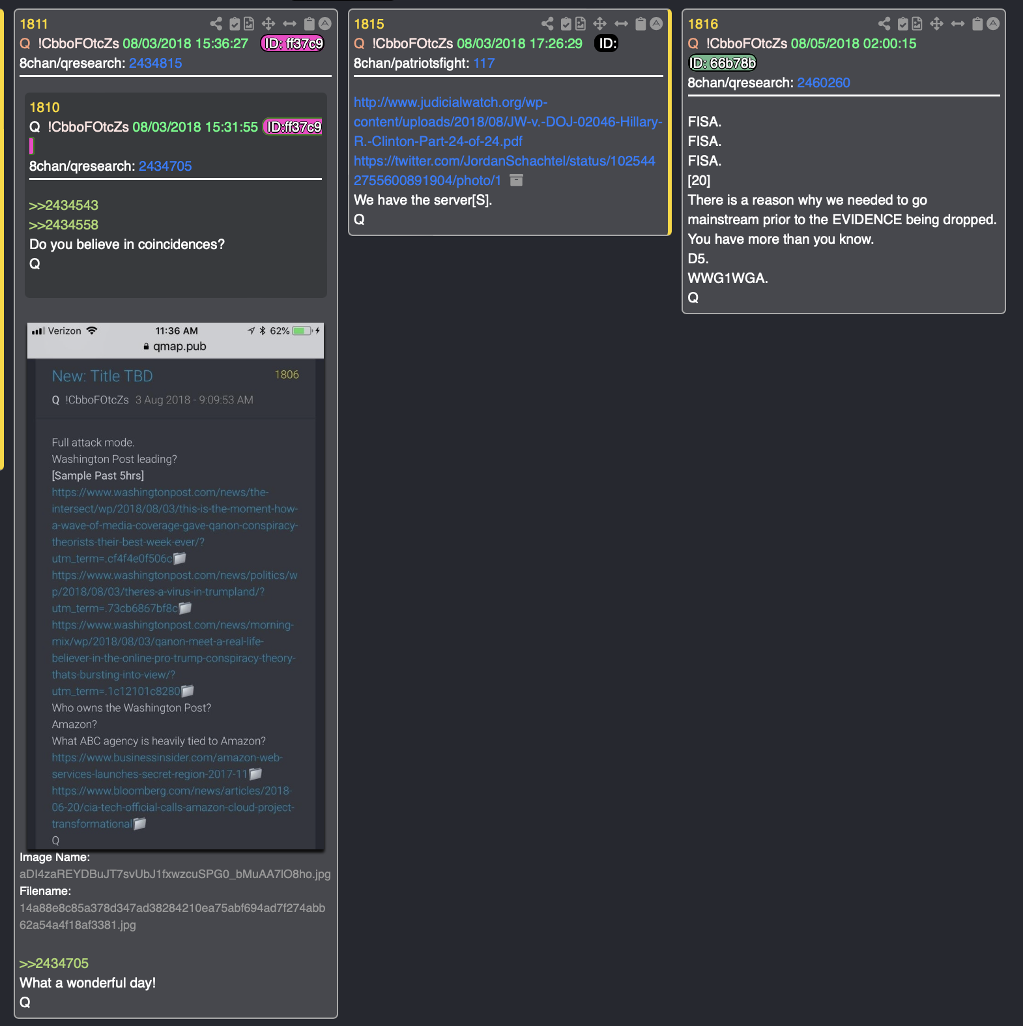The height and width of the screenshot is (1026, 1023).
Task: Click the 'WWG1WGA.' line
Action: [728, 278]
